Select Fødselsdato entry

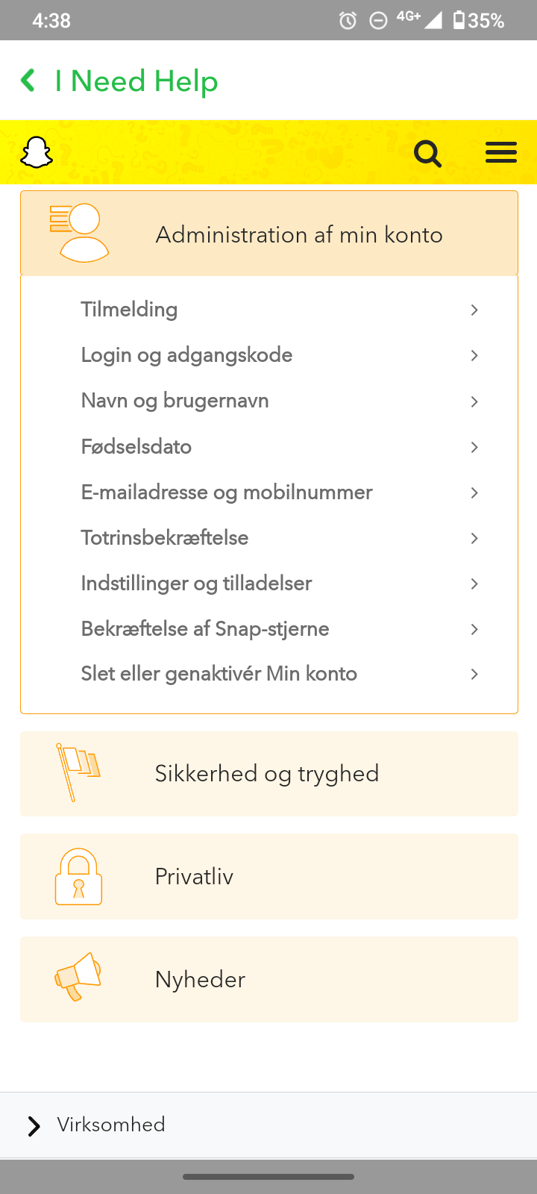[136, 447]
